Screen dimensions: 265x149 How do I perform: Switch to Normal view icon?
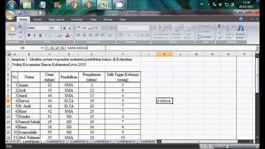[x=203, y=146]
